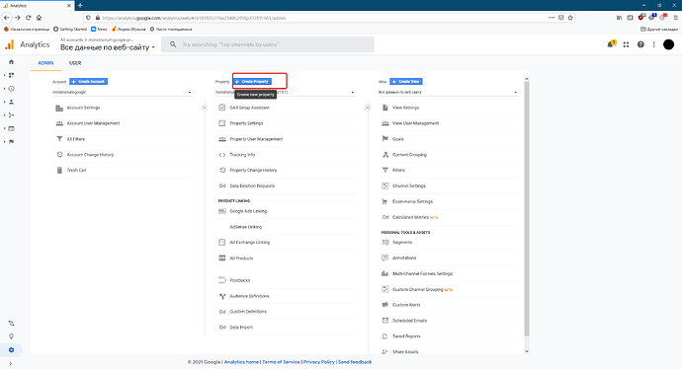The image size is (682, 369).
Task: Click the Discover lightbulb icon
Action: 11,336
